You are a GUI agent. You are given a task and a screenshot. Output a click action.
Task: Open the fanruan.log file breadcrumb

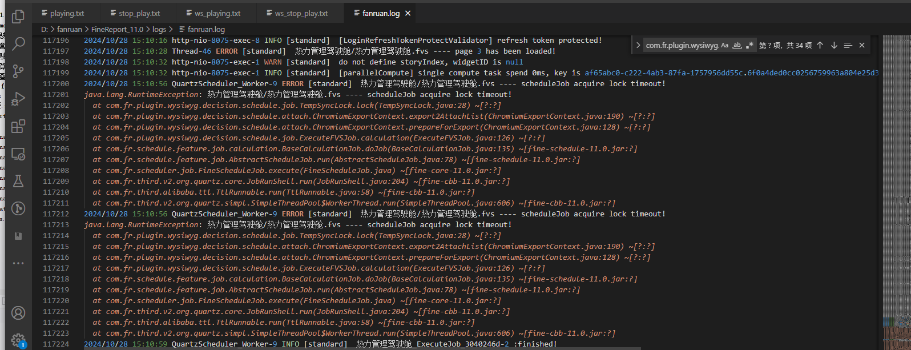pyautogui.click(x=201, y=29)
